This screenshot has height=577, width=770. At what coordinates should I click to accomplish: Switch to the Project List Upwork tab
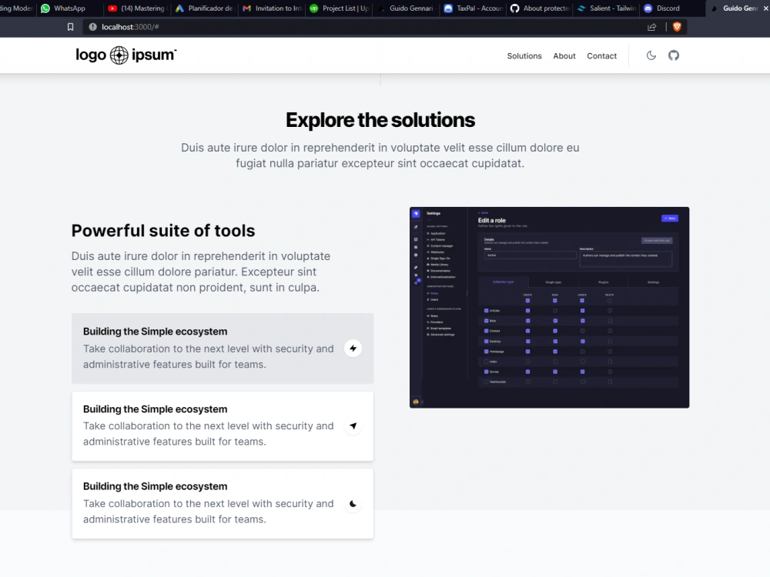tap(339, 8)
